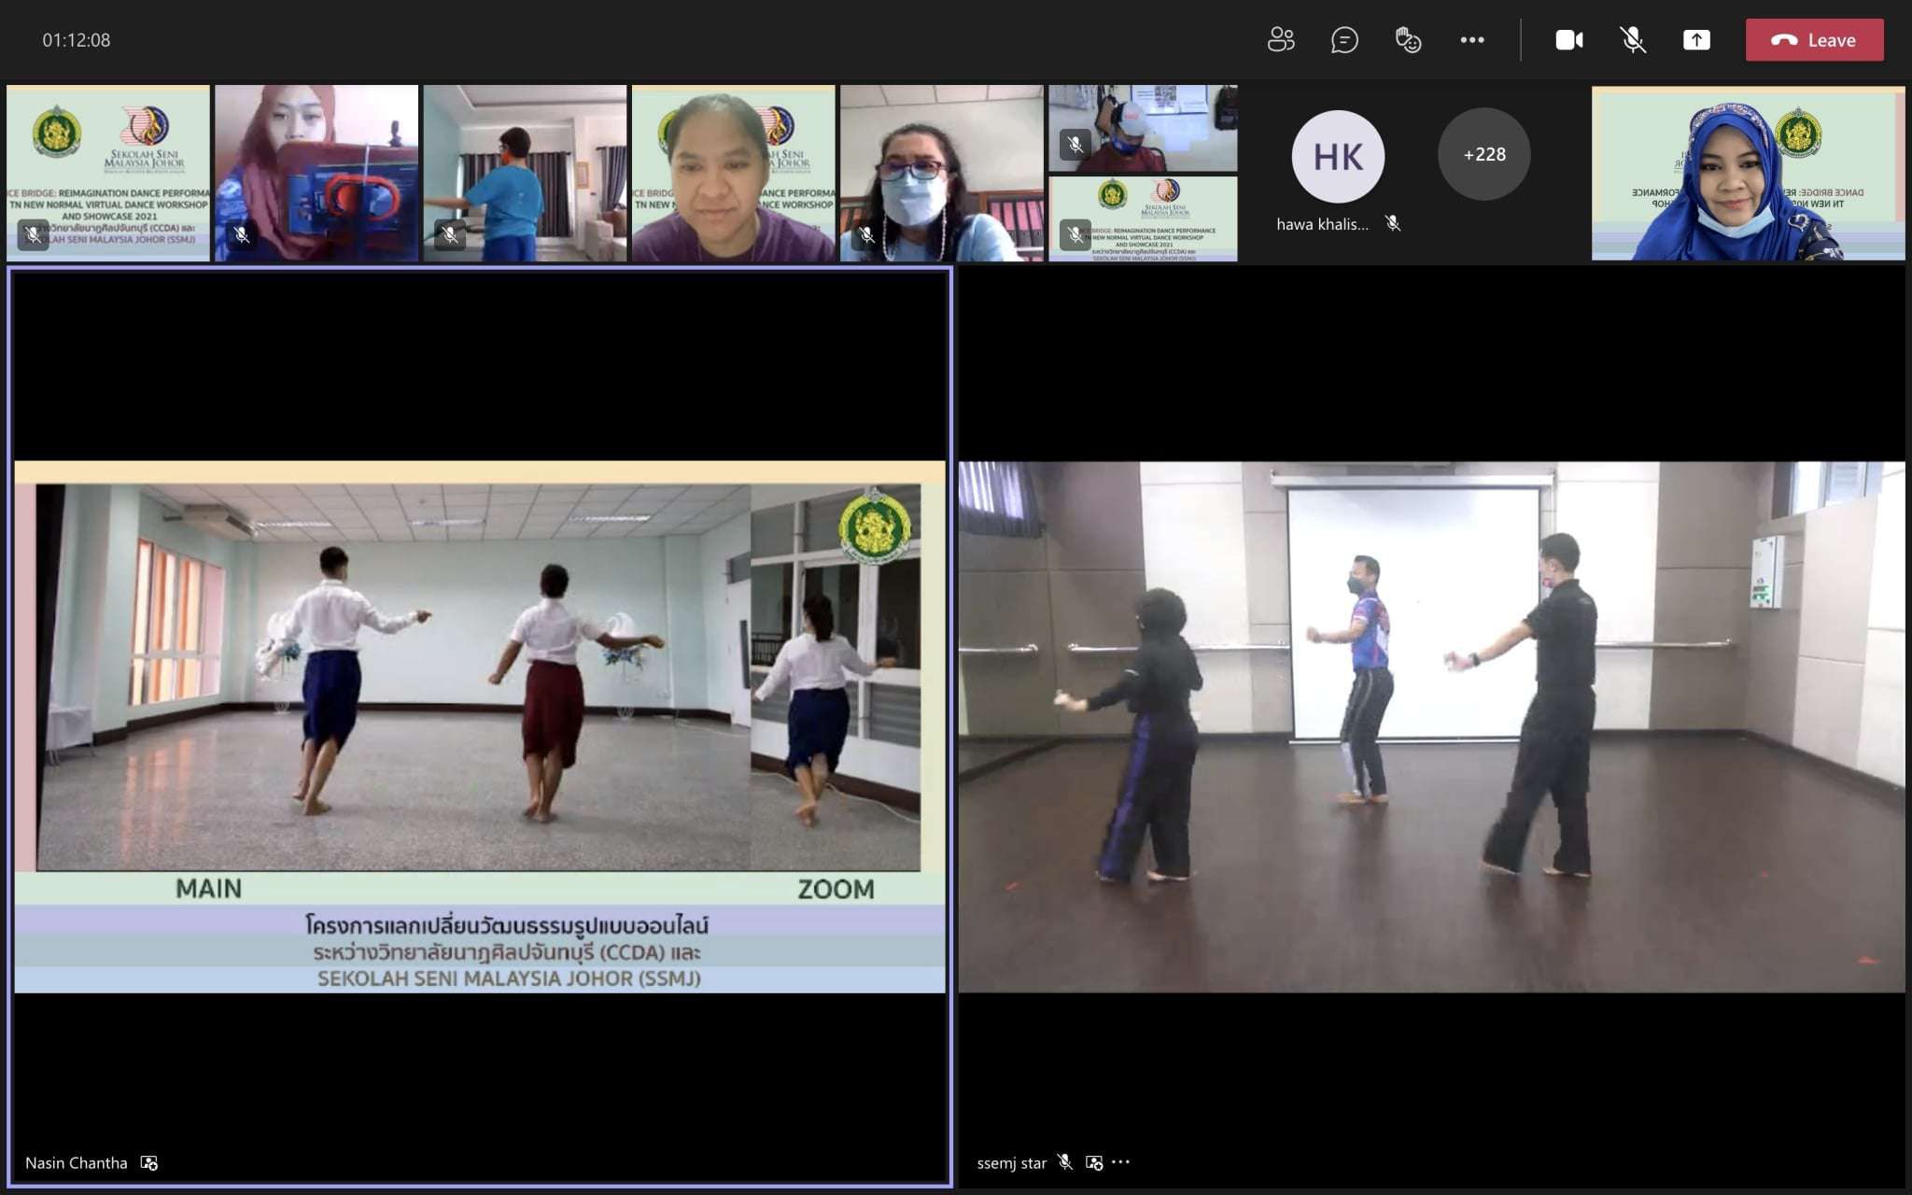Screen dimensions: 1912x1195
Task: Open the meeting chat conversation
Action: pyautogui.click(x=1344, y=40)
